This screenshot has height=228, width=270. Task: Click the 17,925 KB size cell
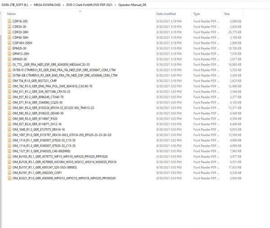pyautogui.click(x=235, y=168)
